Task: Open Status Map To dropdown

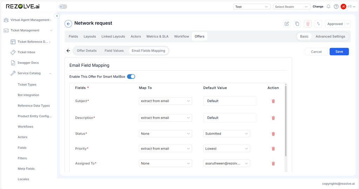Action: click(165, 134)
